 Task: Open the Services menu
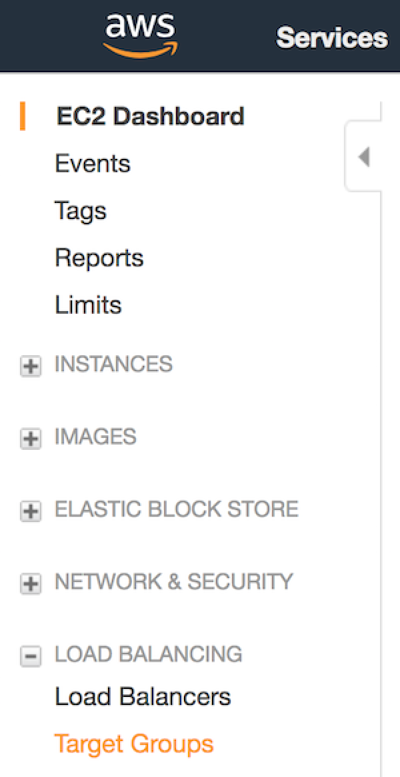(331, 38)
